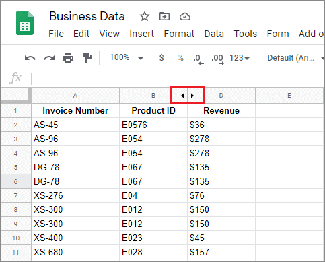Open the File menu

[56, 34]
